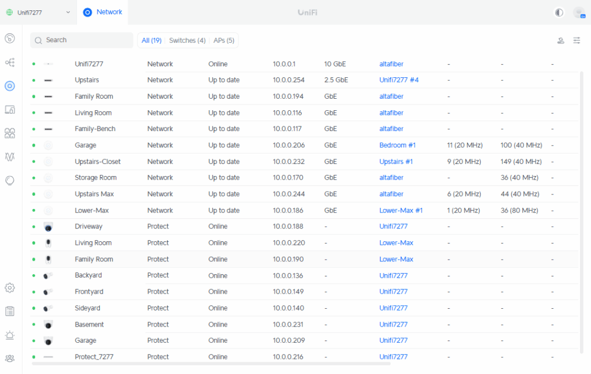Open the Client Devices icon in sidebar

point(10,110)
